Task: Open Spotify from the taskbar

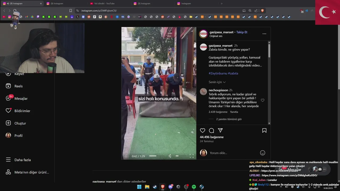Action: click(194, 187)
